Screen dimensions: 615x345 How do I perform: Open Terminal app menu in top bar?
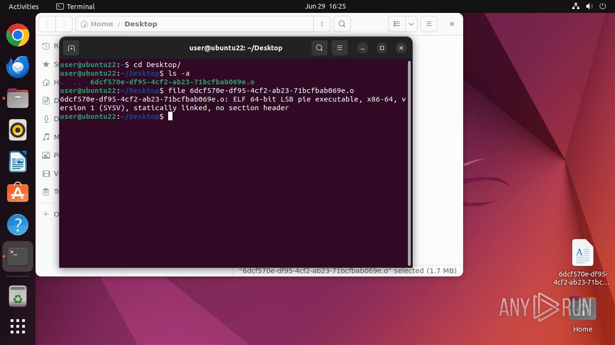75,6
